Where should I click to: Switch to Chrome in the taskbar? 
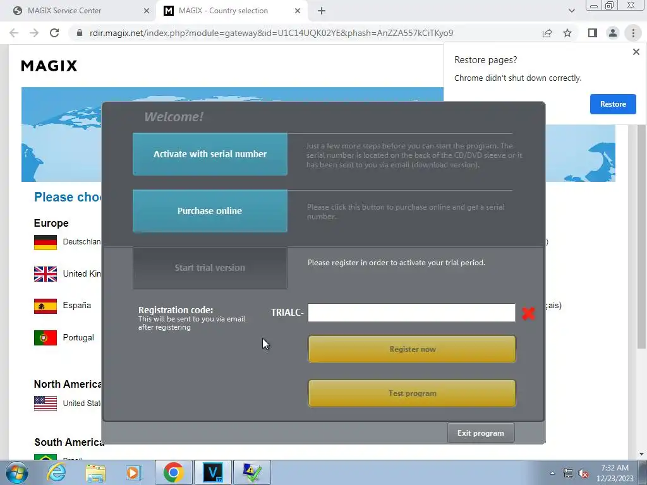pyautogui.click(x=173, y=472)
